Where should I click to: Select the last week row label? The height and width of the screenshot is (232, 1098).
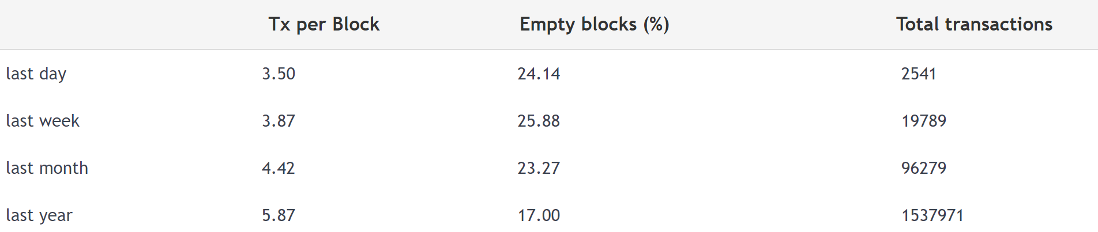[43, 121]
